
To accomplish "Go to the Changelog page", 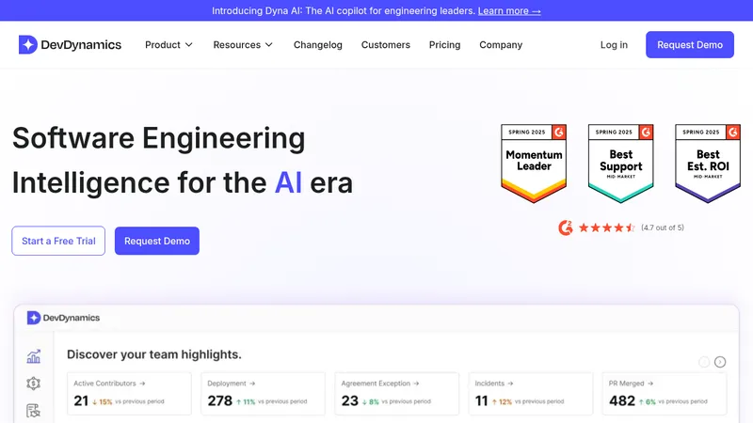I will (x=318, y=44).
